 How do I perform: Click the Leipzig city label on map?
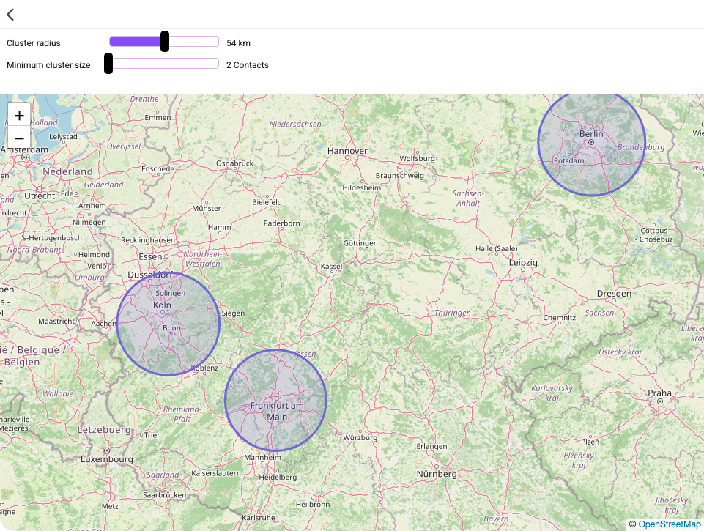click(x=523, y=263)
